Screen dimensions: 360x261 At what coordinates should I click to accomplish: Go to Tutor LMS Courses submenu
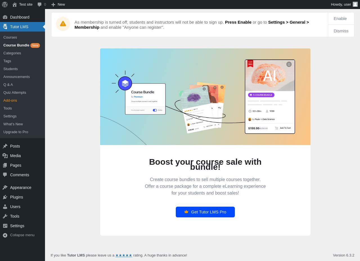10,37
